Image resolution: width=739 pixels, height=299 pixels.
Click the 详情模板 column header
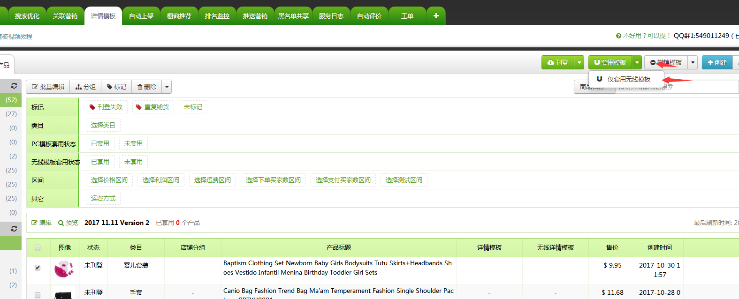(x=489, y=247)
